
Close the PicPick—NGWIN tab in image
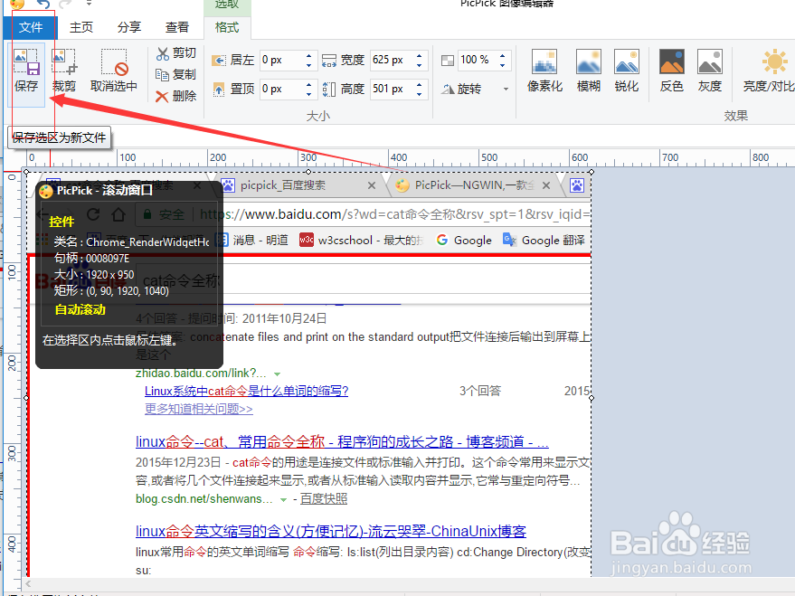pos(546,185)
